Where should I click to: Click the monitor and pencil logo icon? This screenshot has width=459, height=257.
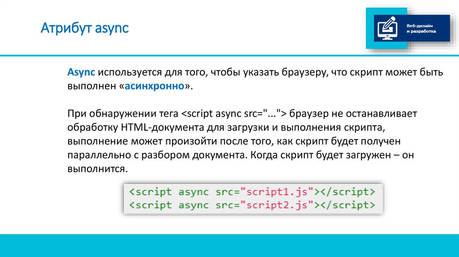tap(387, 28)
